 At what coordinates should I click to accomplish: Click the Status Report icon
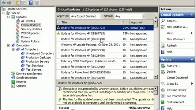163,102
